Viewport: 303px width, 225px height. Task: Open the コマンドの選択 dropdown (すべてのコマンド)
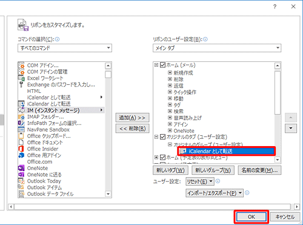(x=65, y=48)
